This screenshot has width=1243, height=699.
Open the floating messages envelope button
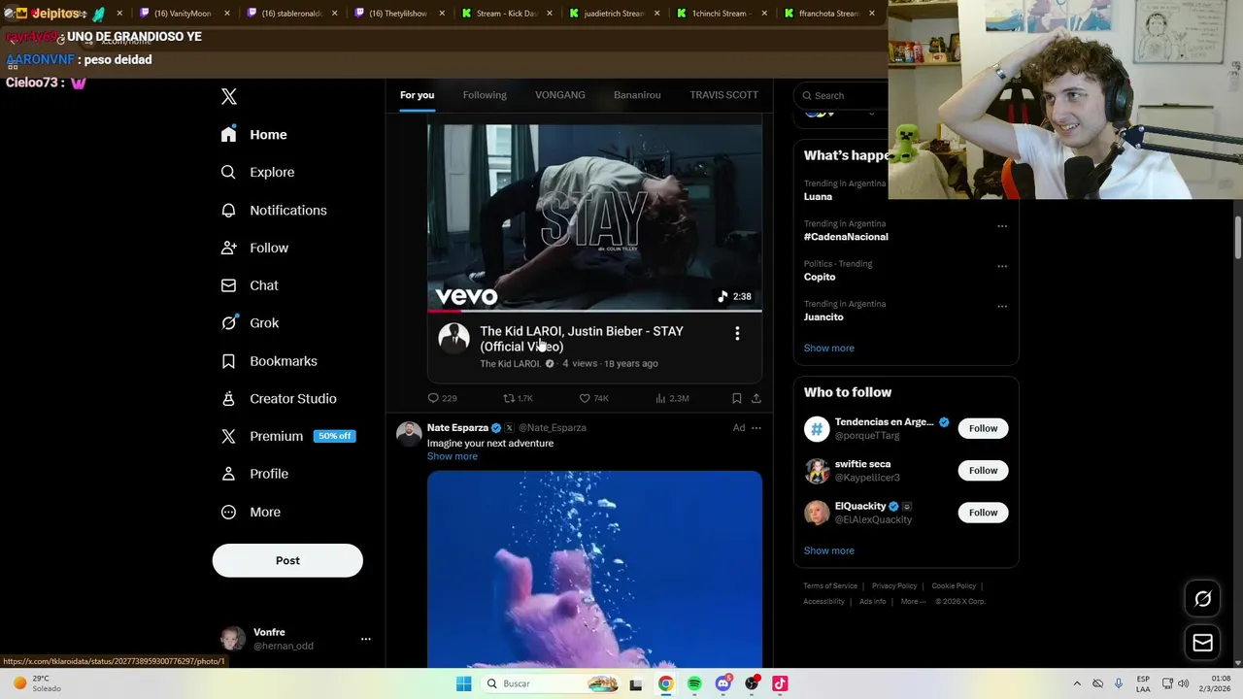tap(1202, 643)
